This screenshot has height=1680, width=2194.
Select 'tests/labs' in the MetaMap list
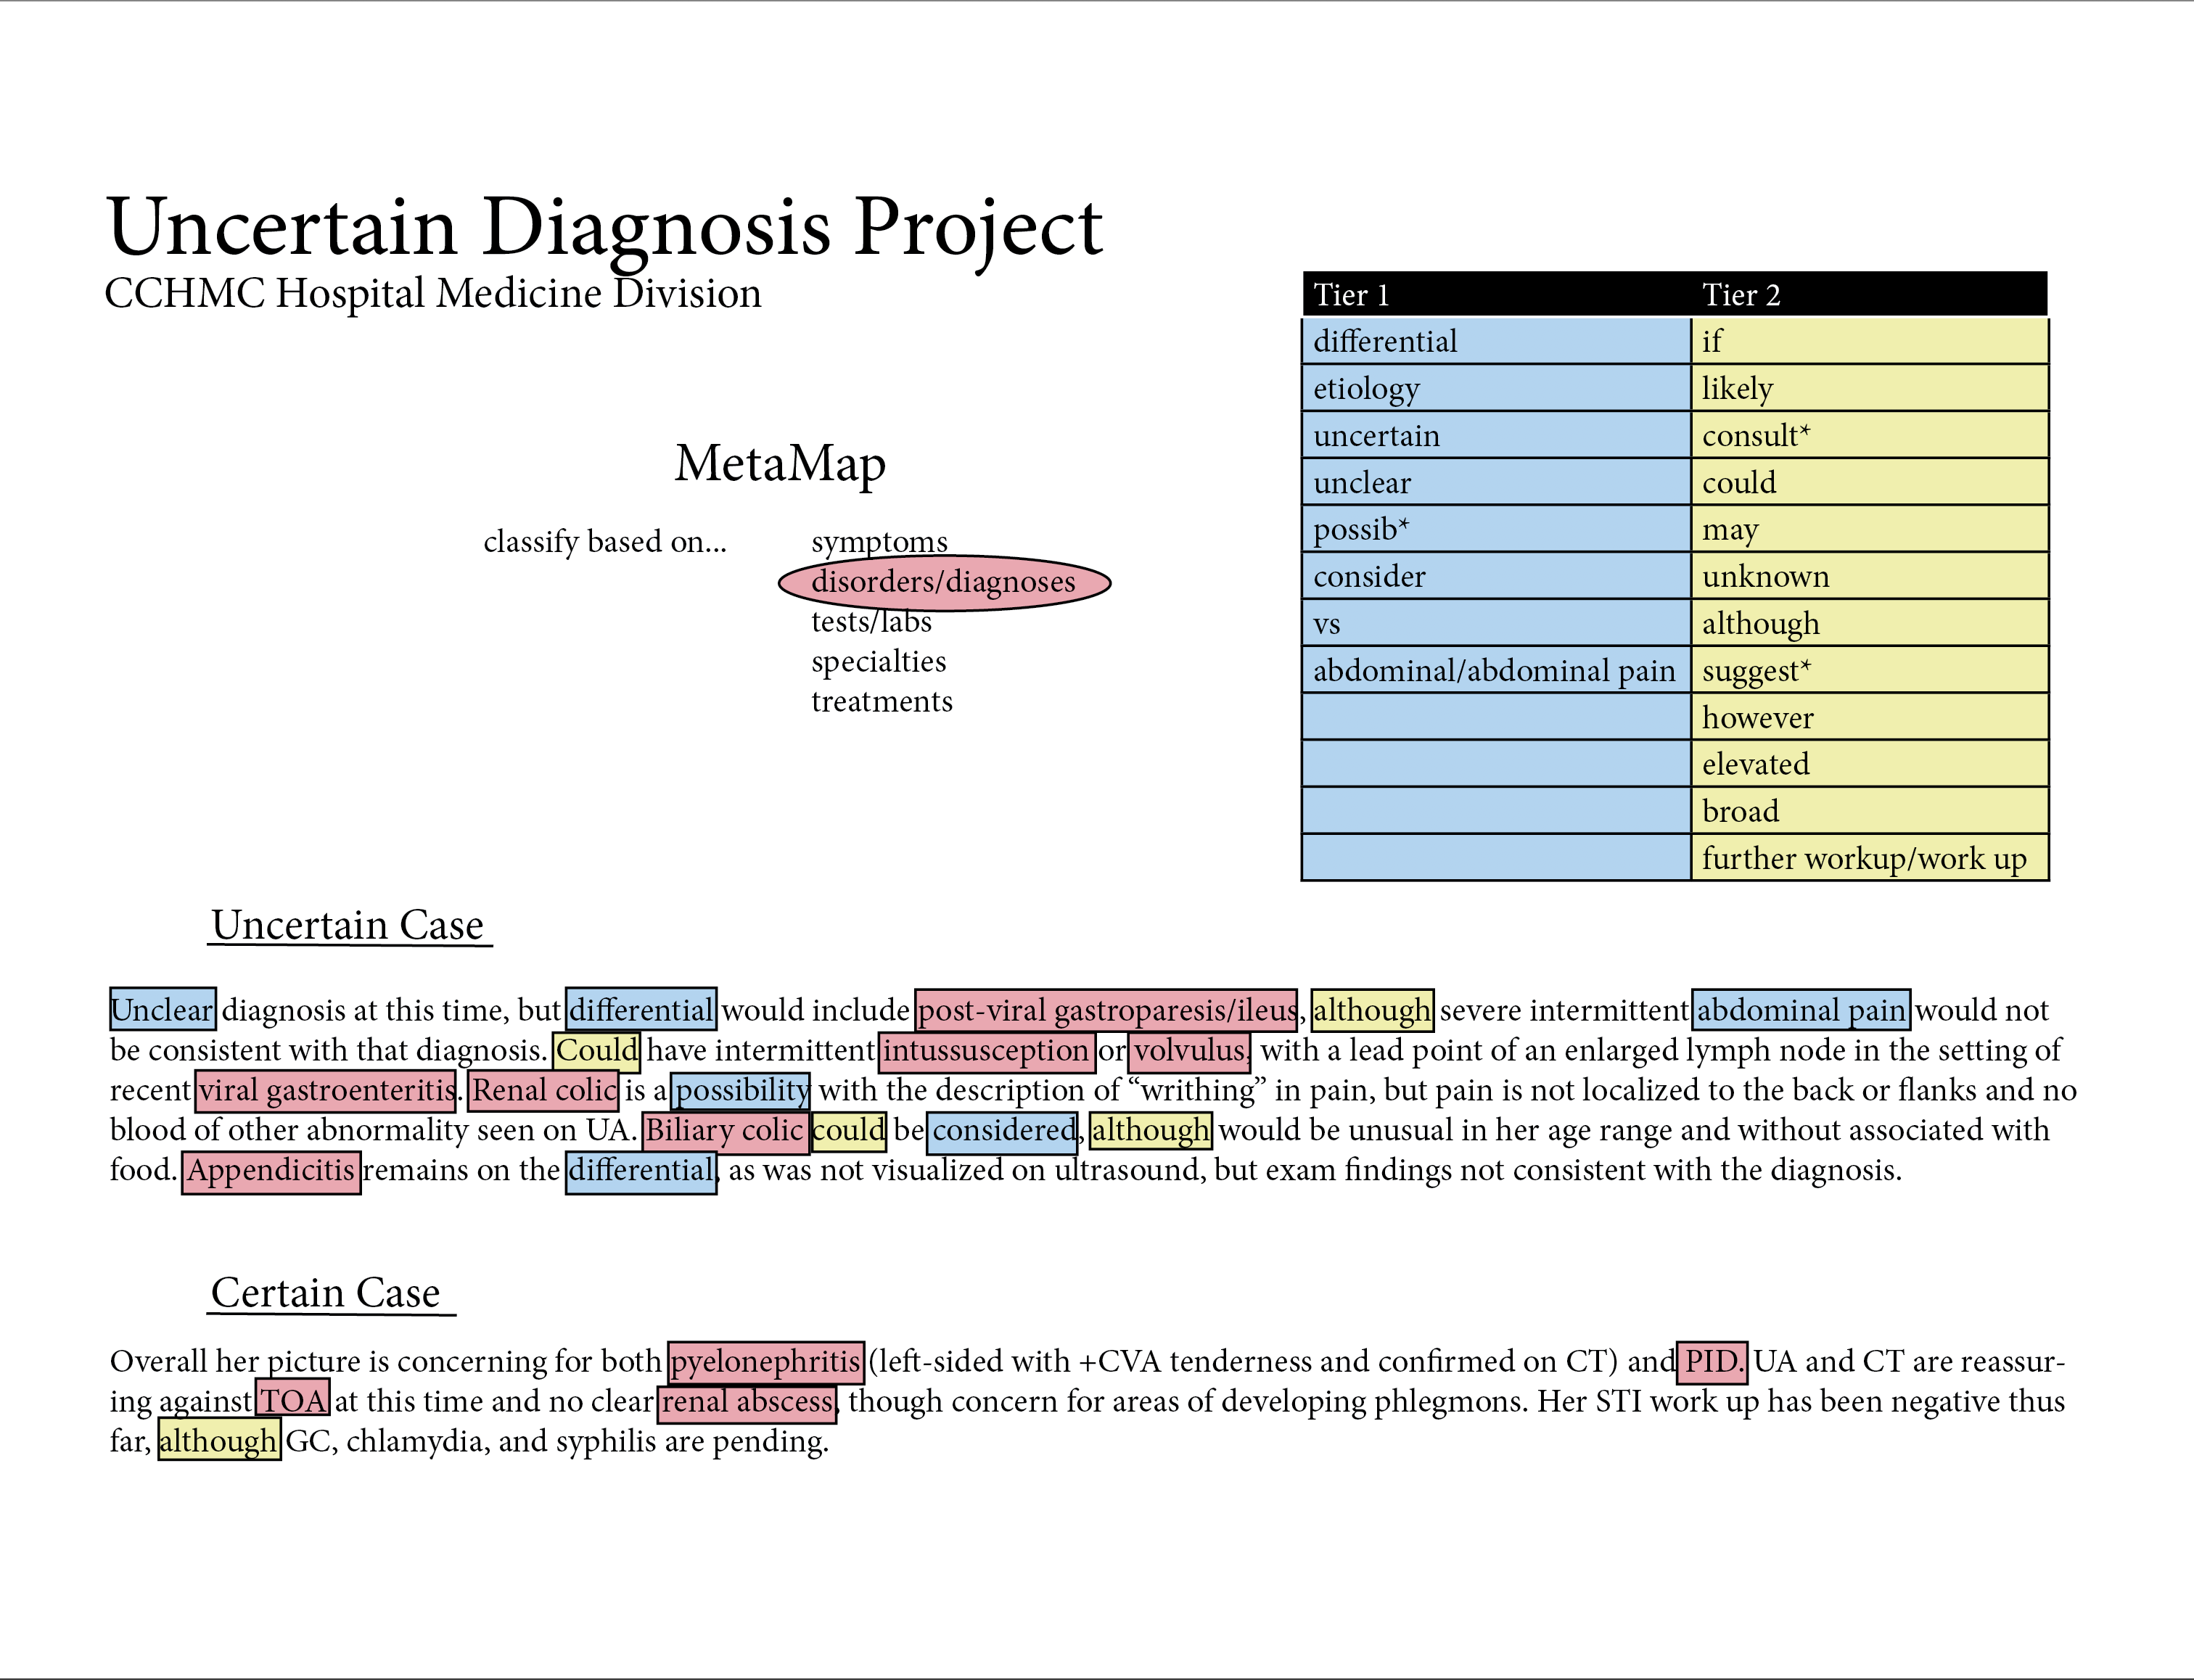(871, 622)
